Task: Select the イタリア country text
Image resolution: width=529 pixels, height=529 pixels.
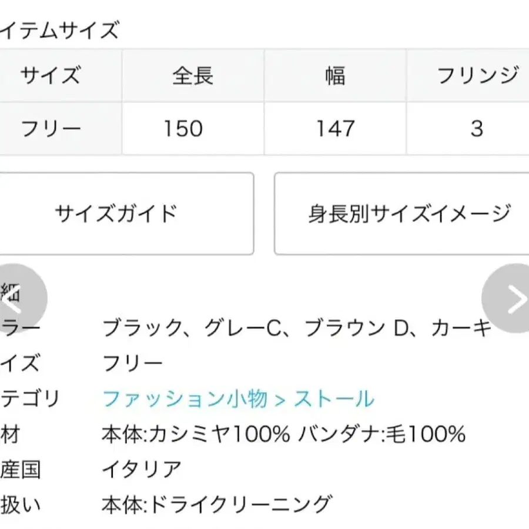Action: click(x=141, y=469)
